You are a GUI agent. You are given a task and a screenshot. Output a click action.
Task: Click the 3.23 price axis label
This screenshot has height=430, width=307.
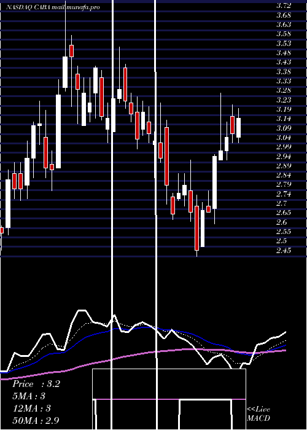(x=284, y=100)
